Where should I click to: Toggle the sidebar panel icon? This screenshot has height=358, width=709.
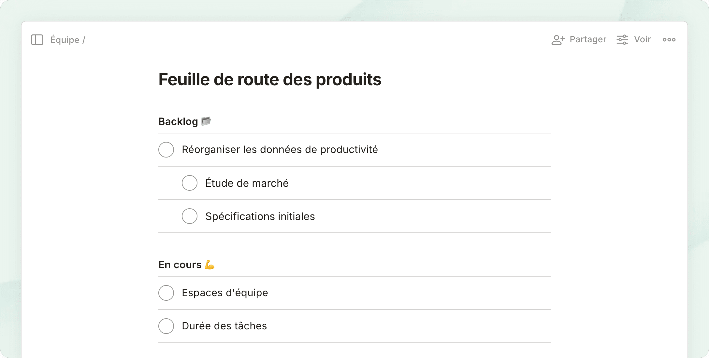click(37, 40)
